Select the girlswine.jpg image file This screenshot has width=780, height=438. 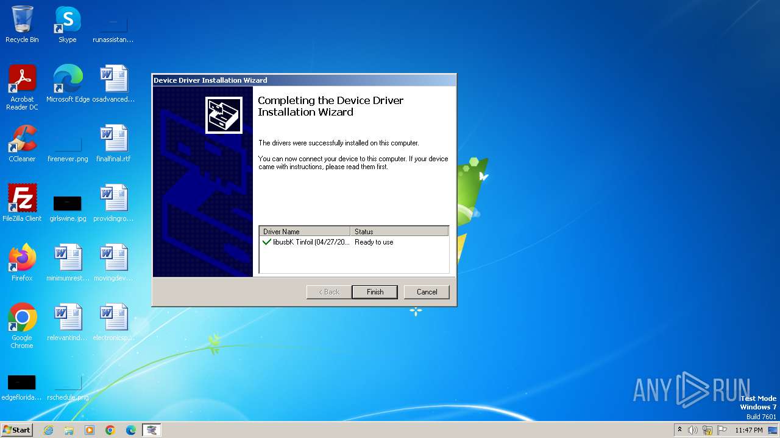(68, 207)
